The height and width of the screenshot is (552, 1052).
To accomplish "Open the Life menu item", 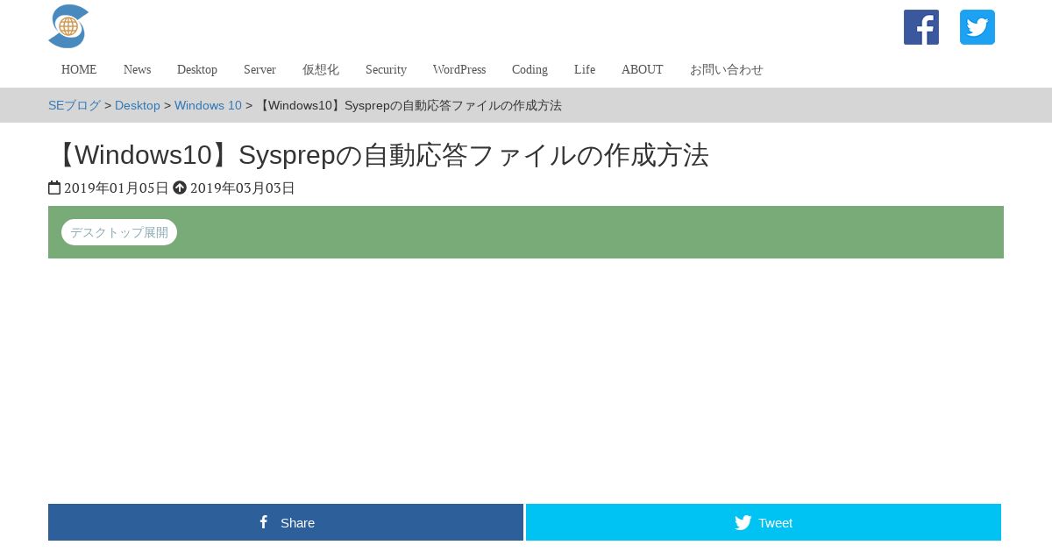I will (585, 69).
